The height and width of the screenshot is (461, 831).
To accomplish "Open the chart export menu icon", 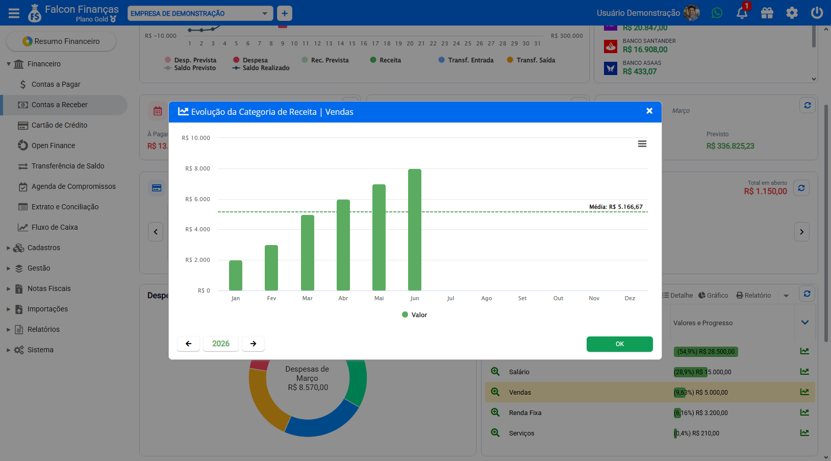I will coord(642,144).
